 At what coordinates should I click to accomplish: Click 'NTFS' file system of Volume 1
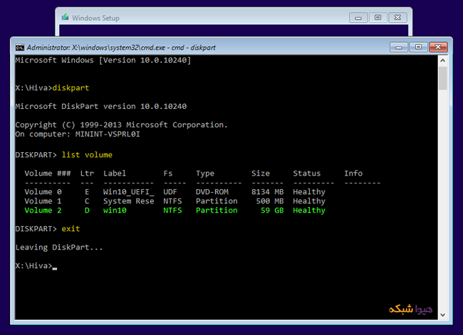[x=172, y=201]
